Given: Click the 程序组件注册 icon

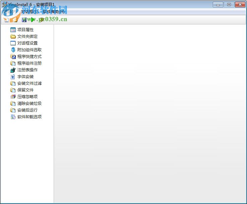Looking at the screenshot, I should point(13,63).
